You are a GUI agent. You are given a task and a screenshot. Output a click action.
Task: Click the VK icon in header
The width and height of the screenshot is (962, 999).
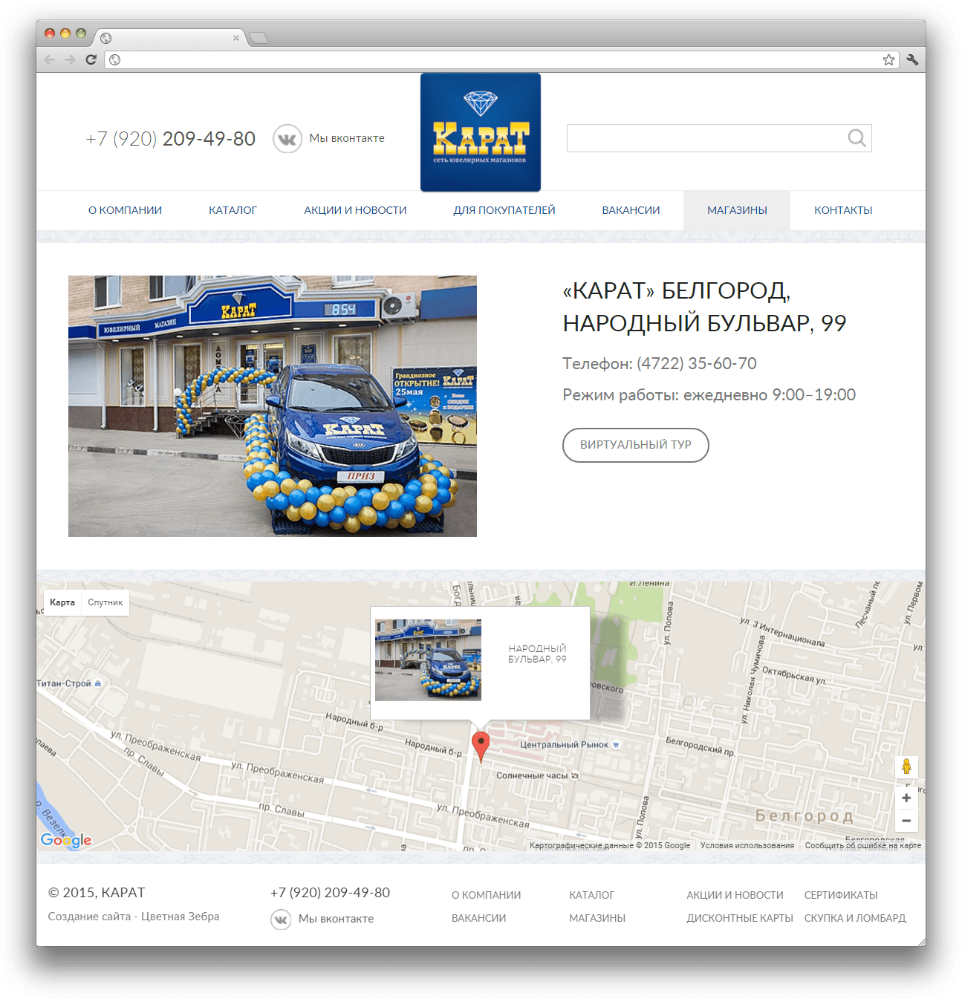(x=287, y=139)
